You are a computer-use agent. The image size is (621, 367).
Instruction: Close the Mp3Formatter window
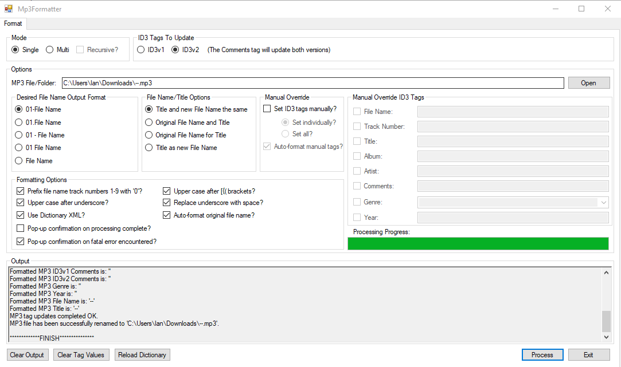pyautogui.click(x=608, y=9)
